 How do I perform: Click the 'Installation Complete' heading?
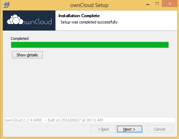[79, 16]
